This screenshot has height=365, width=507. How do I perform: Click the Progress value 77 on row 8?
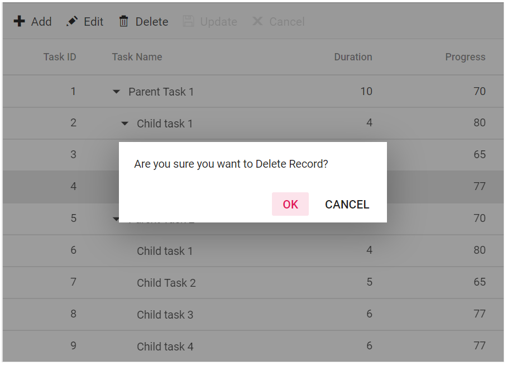pyautogui.click(x=480, y=314)
